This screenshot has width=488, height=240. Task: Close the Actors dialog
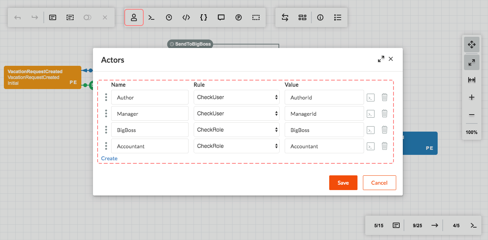point(391,59)
